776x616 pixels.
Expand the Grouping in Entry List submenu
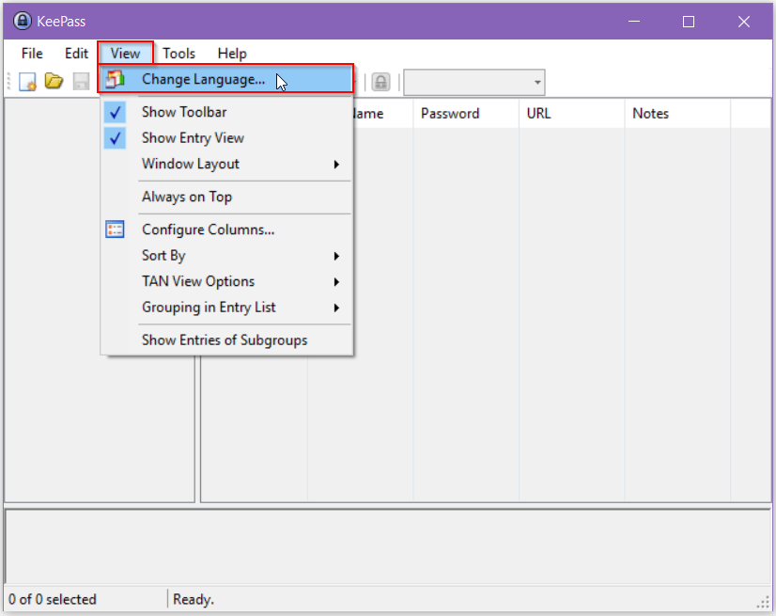click(226, 308)
